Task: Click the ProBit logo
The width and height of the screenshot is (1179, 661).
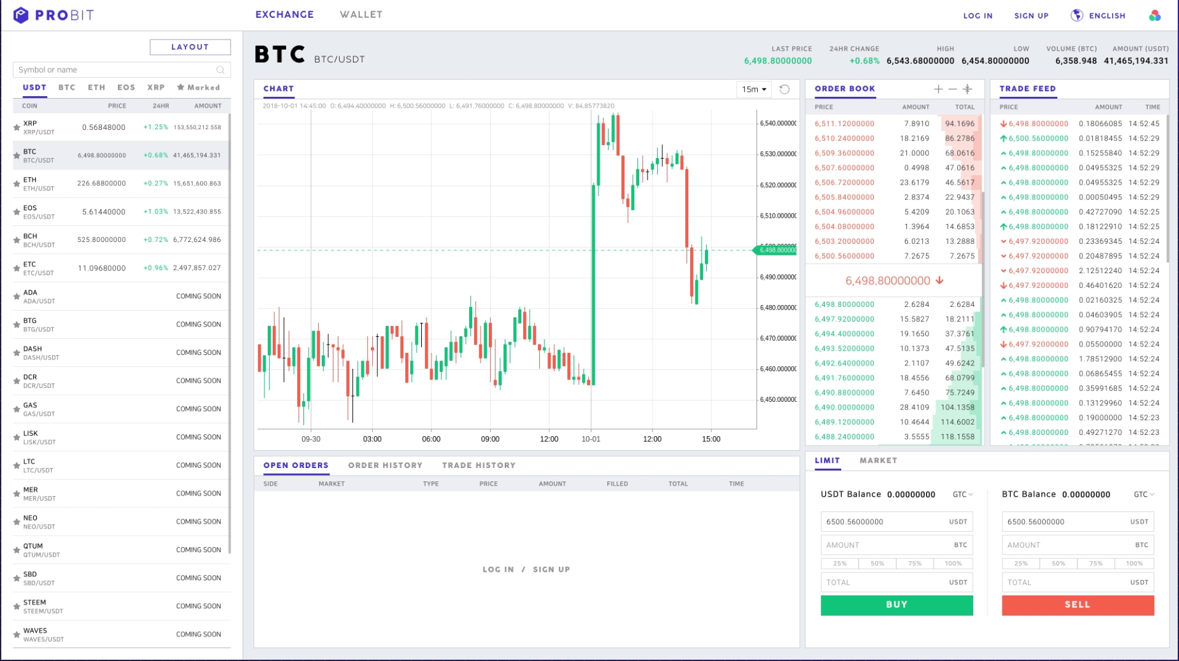Action: (x=54, y=15)
